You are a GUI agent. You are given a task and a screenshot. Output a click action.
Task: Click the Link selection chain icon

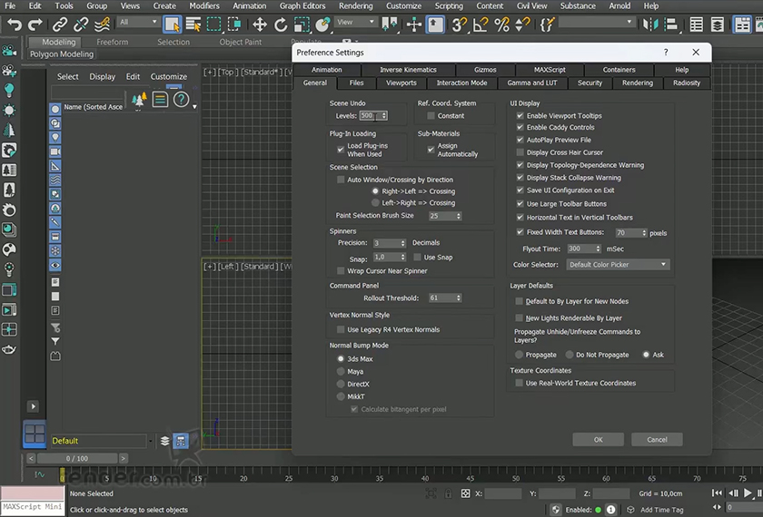60,24
